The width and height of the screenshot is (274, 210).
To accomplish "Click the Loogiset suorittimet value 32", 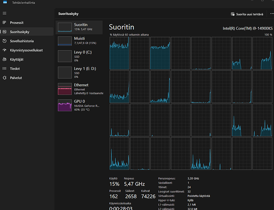I will (x=189, y=191).
